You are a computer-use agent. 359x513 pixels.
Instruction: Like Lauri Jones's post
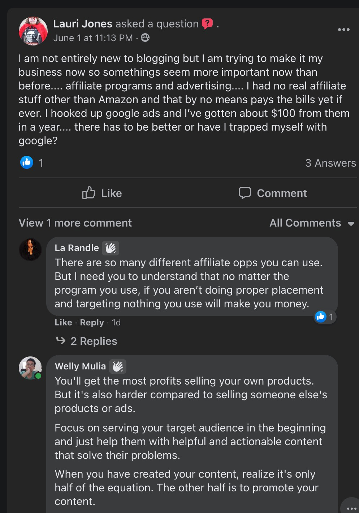pyautogui.click(x=102, y=193)
